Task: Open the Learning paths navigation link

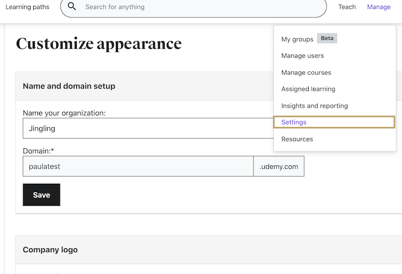Action: click(x=27, y=7)
